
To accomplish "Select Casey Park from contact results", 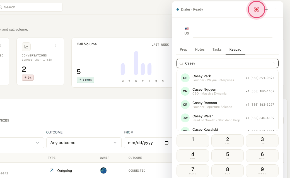I will [x=228, y=78].
